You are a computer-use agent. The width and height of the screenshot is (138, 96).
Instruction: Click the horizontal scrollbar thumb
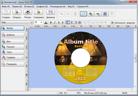pos(81,89)
